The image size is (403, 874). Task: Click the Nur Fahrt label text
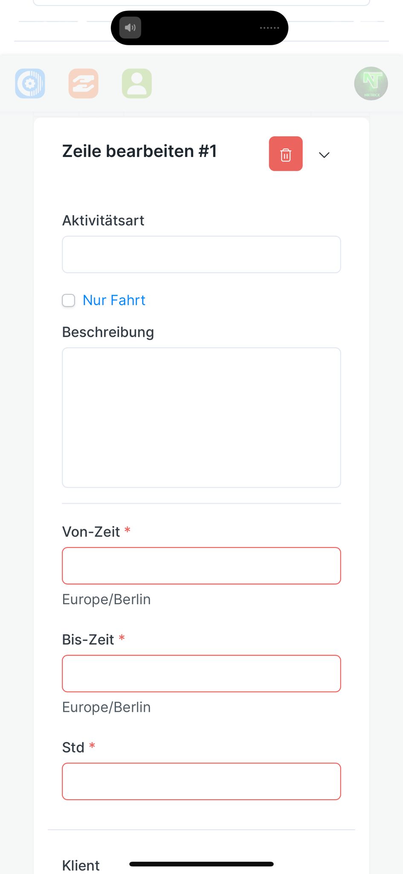coord(114,300)
